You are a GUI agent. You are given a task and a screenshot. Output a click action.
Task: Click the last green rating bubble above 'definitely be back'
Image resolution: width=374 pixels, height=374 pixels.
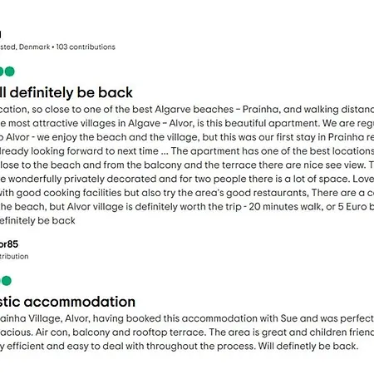(x=10, y=71)
